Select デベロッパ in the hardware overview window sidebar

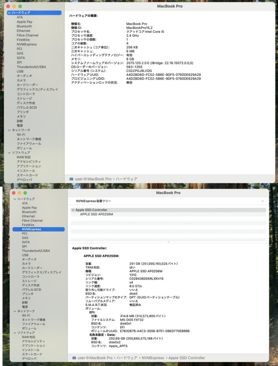point(24,180)
